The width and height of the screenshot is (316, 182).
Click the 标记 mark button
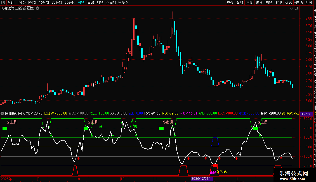288,3
